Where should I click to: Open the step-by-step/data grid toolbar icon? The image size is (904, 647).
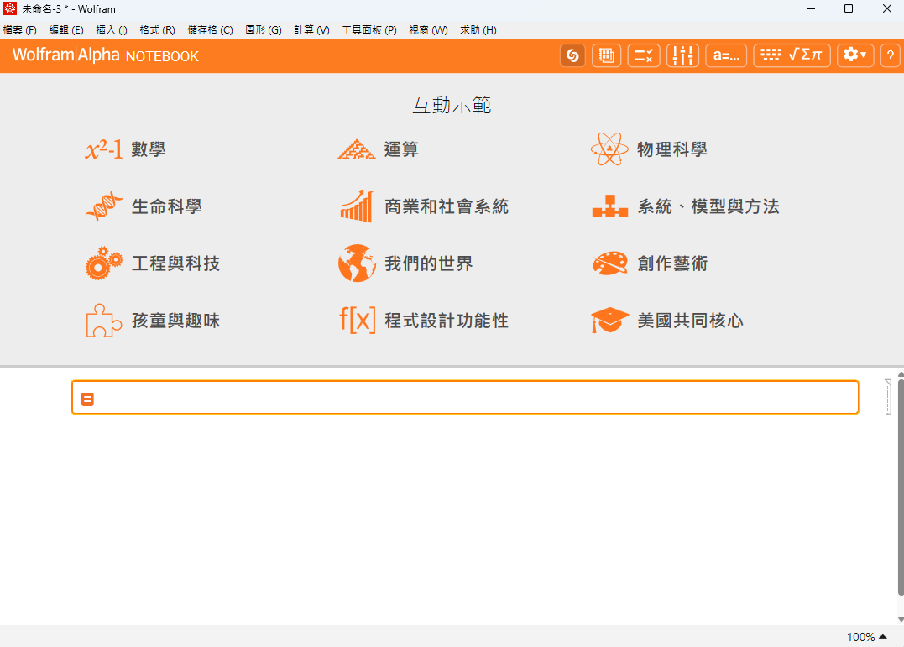coord(607,55)
